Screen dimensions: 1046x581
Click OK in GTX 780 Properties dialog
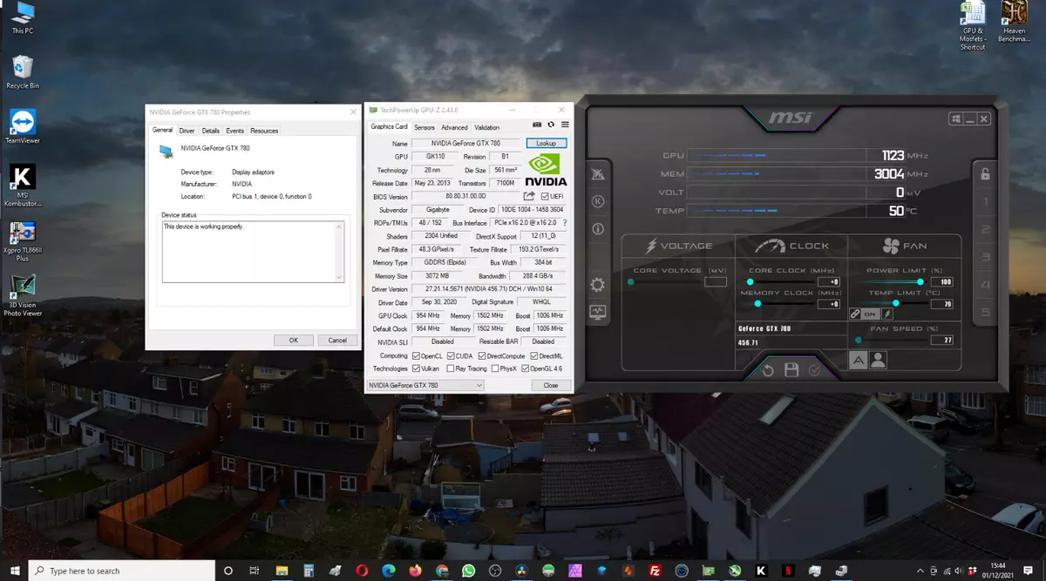(294, 340)
